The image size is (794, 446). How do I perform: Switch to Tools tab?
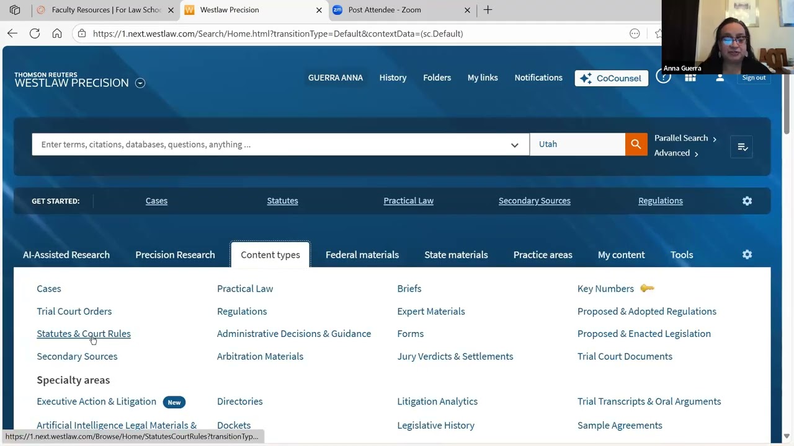tap(682, 255)
